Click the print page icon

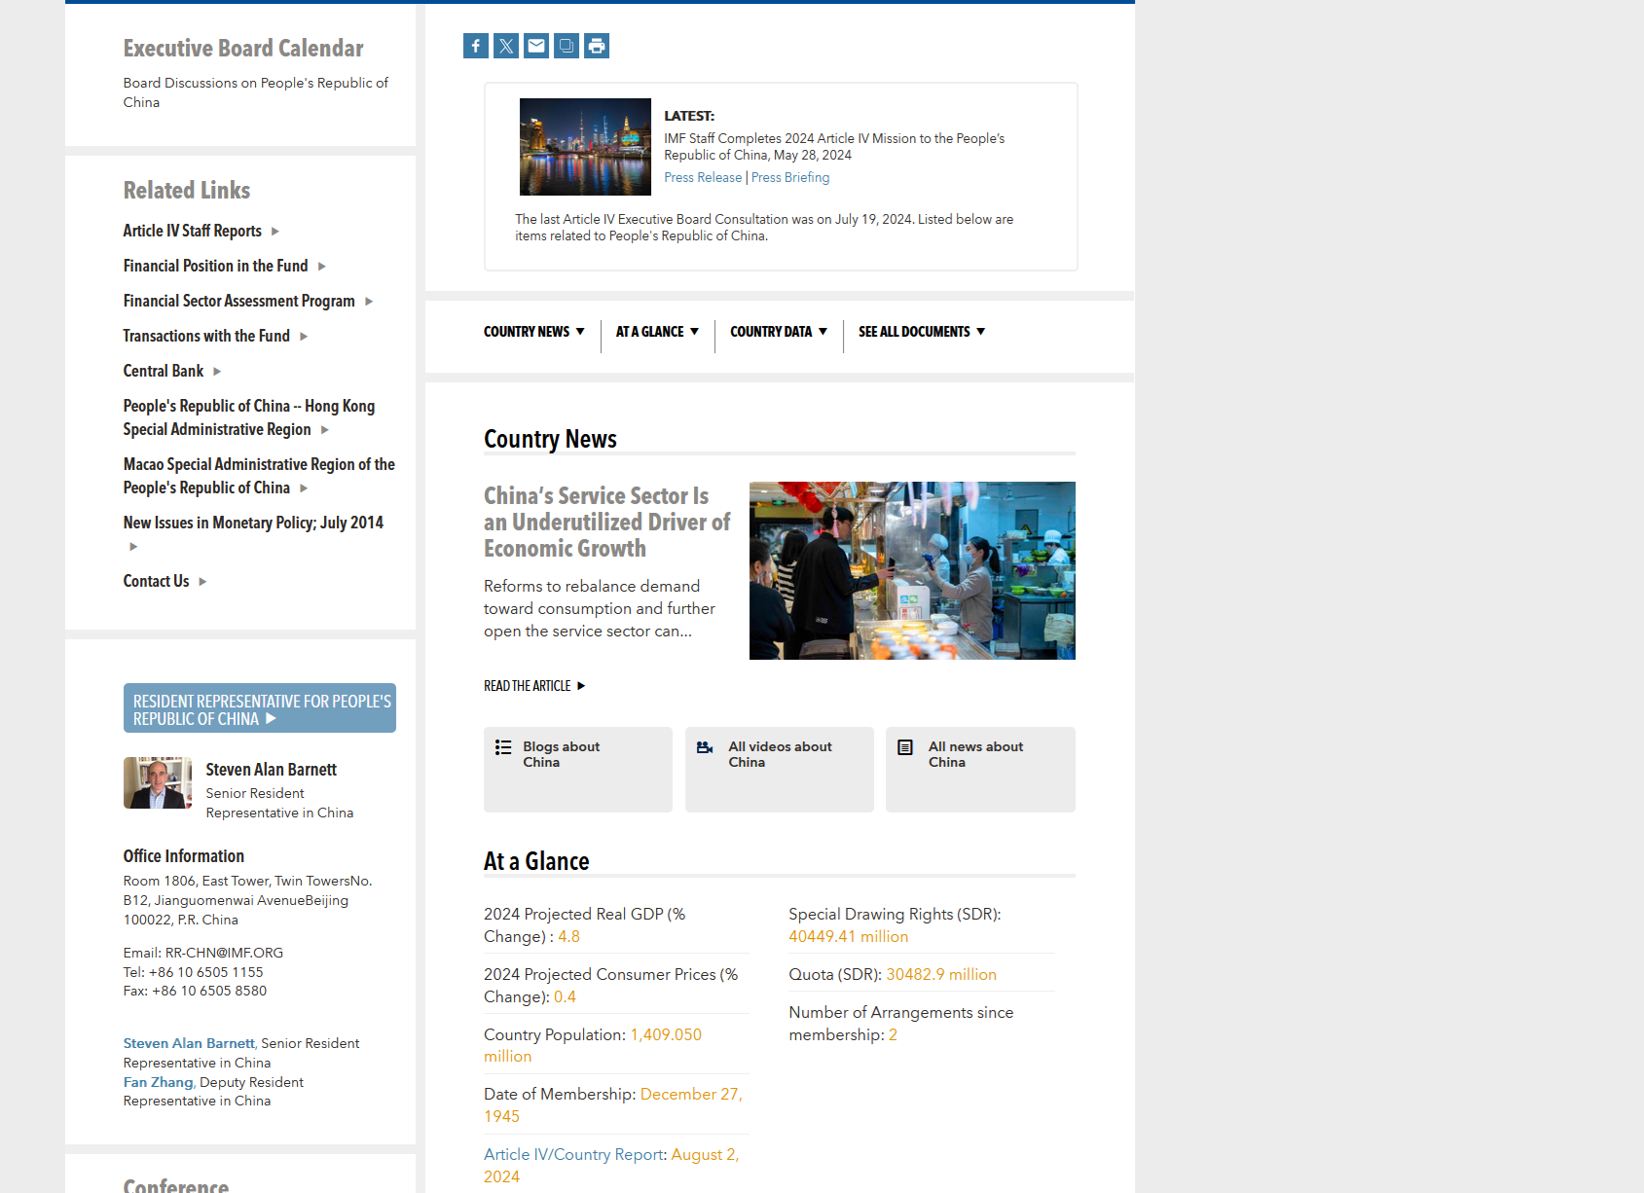click(597, 46)
